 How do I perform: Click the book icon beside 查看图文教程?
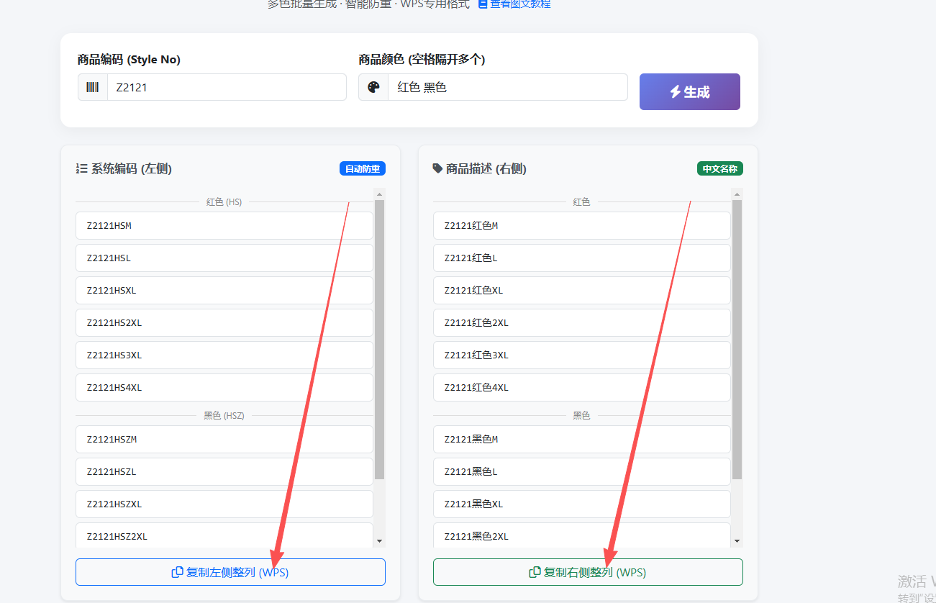pos(481,4)
